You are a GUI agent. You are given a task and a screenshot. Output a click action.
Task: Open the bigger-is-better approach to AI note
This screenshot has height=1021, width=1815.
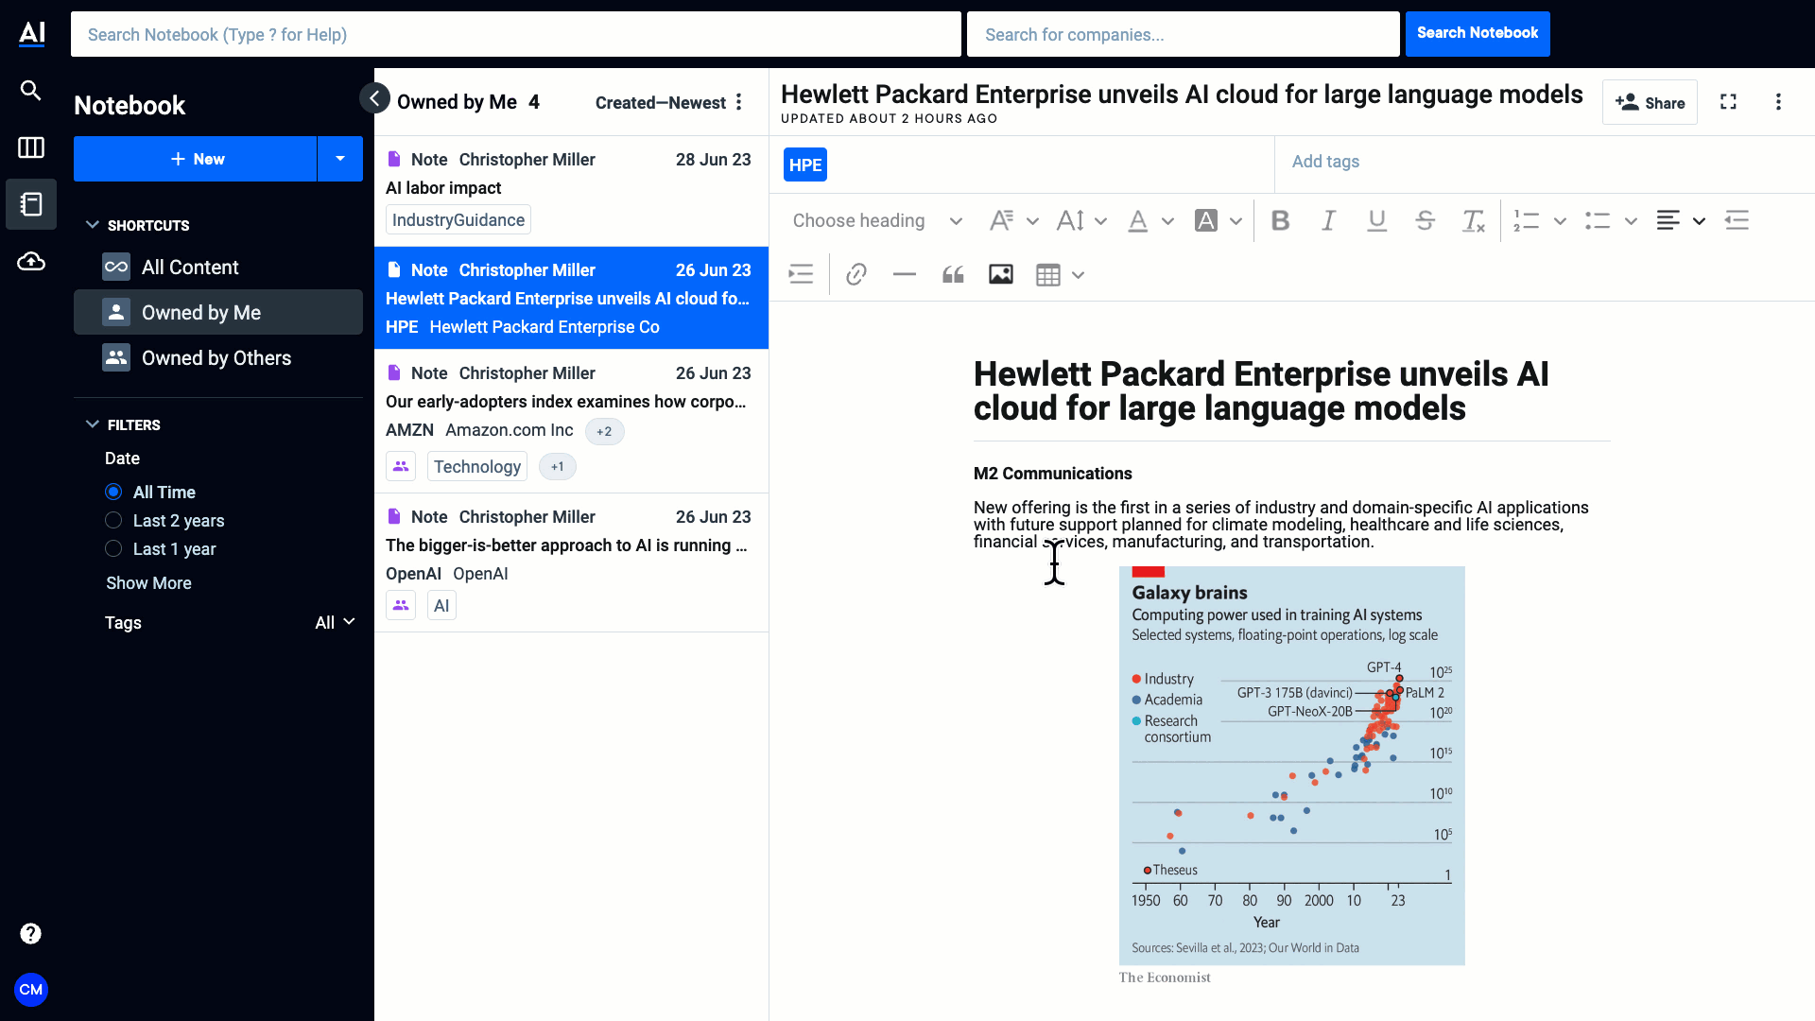tap(571, 562)
